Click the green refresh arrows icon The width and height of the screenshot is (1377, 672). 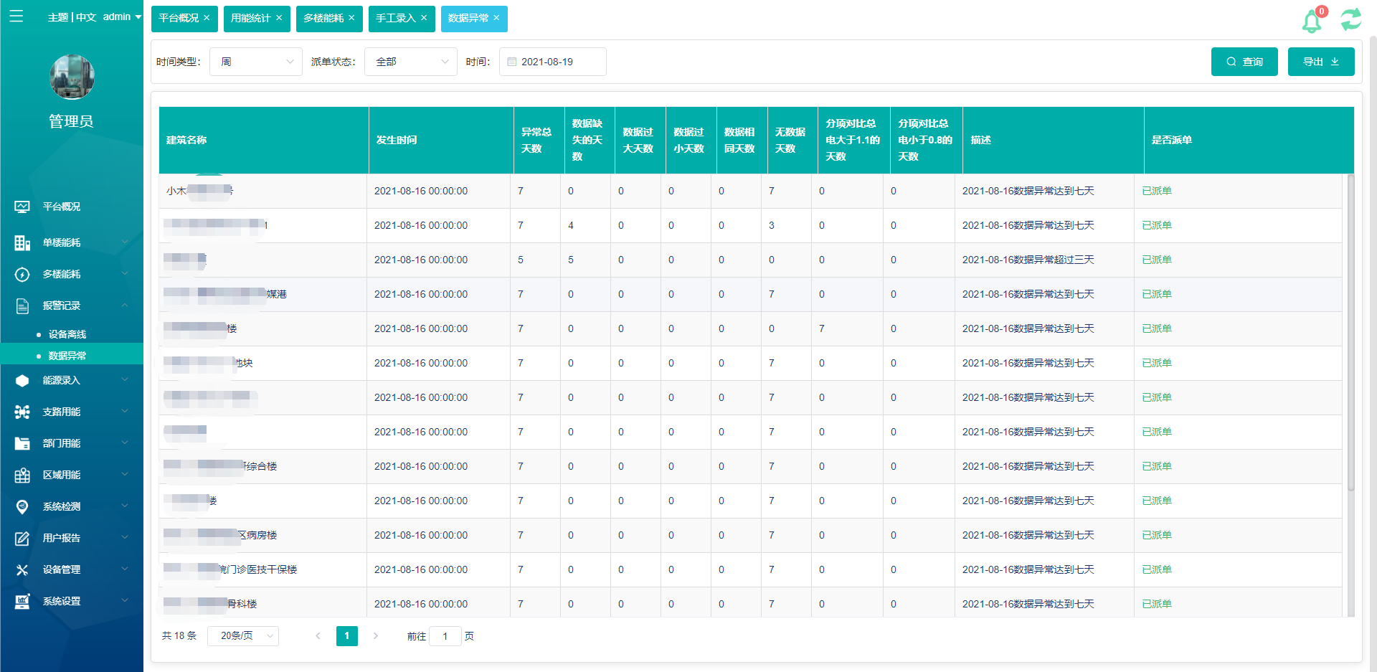[x=1350, y=19]
